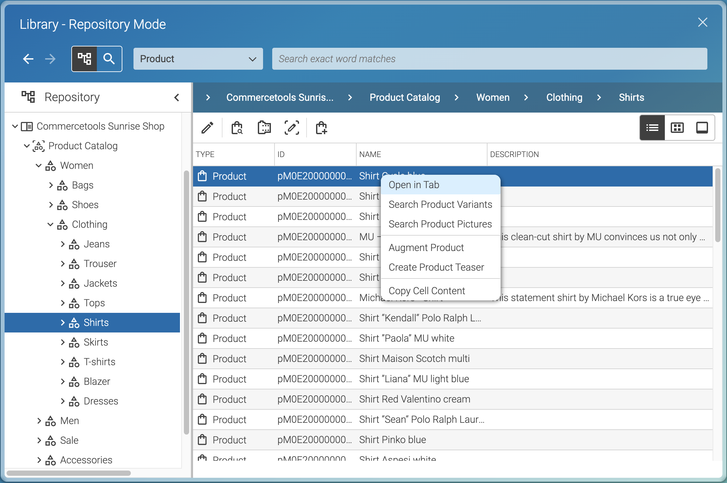The image size is (727, 483).
Task: Open the product search toolbar icon
Action: [x=237, y=128]
